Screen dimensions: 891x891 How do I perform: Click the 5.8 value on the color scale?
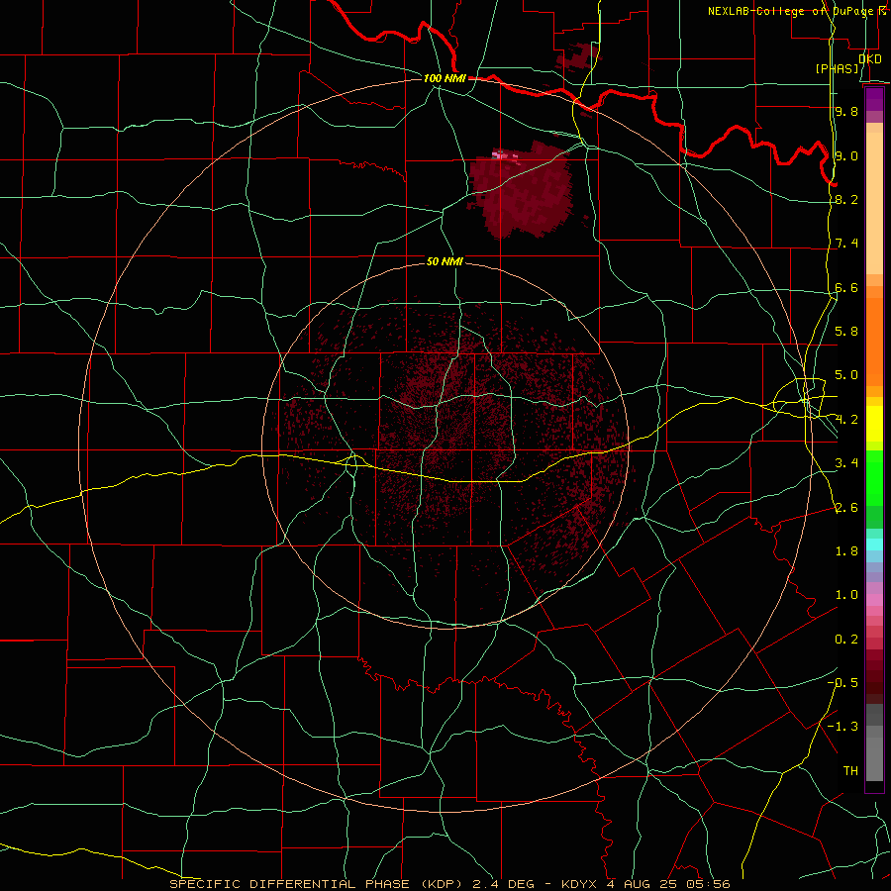846,332
